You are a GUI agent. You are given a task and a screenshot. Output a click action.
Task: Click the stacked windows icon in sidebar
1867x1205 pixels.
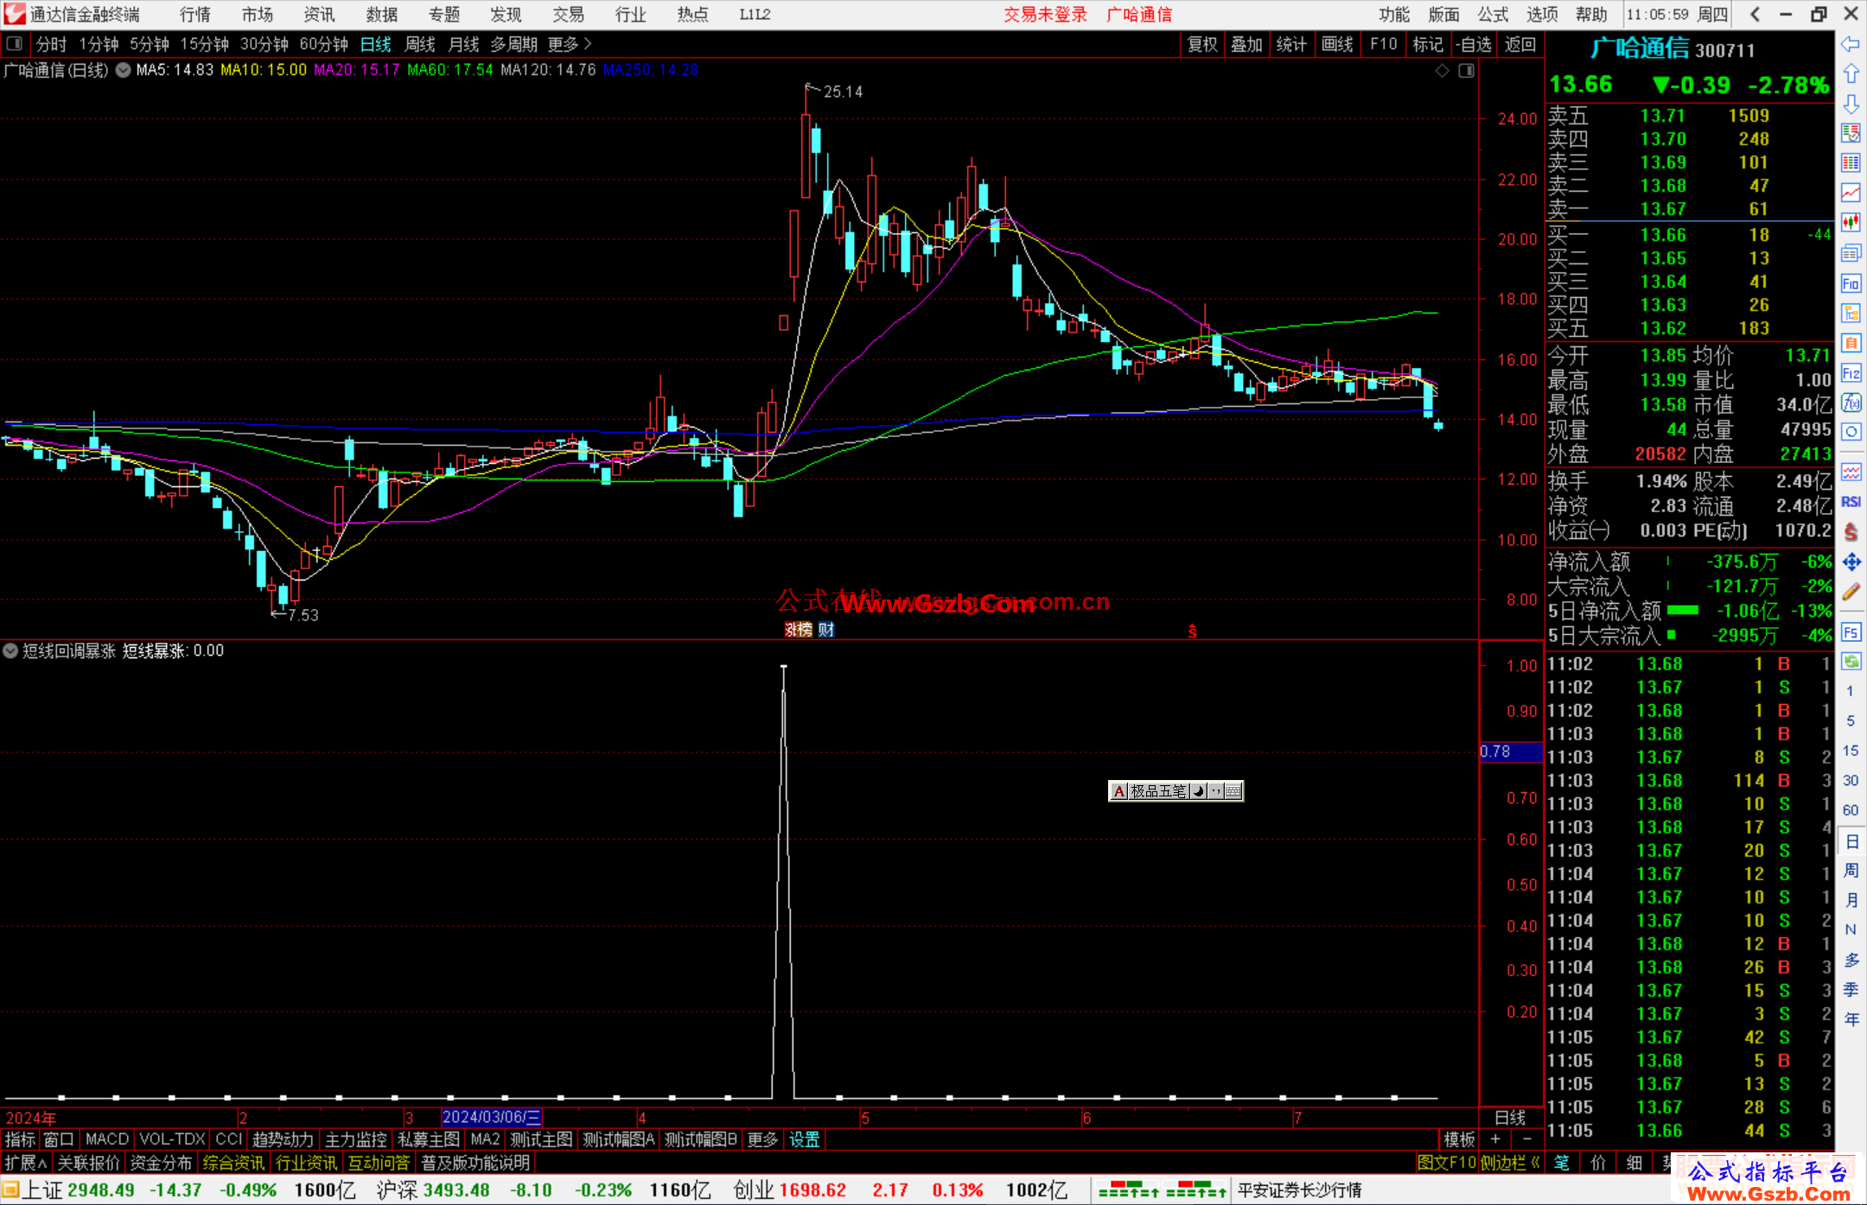coord(1851,253)
